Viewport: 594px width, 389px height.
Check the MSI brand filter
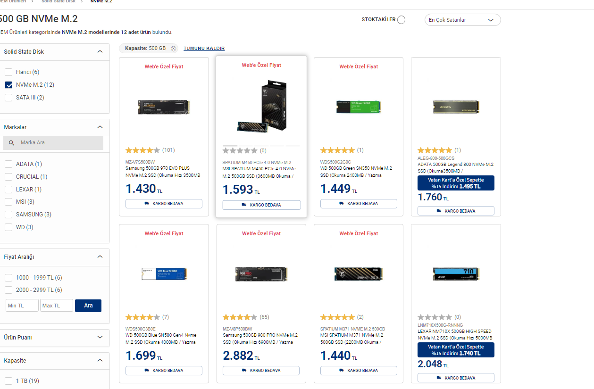(x=8, y=202)
